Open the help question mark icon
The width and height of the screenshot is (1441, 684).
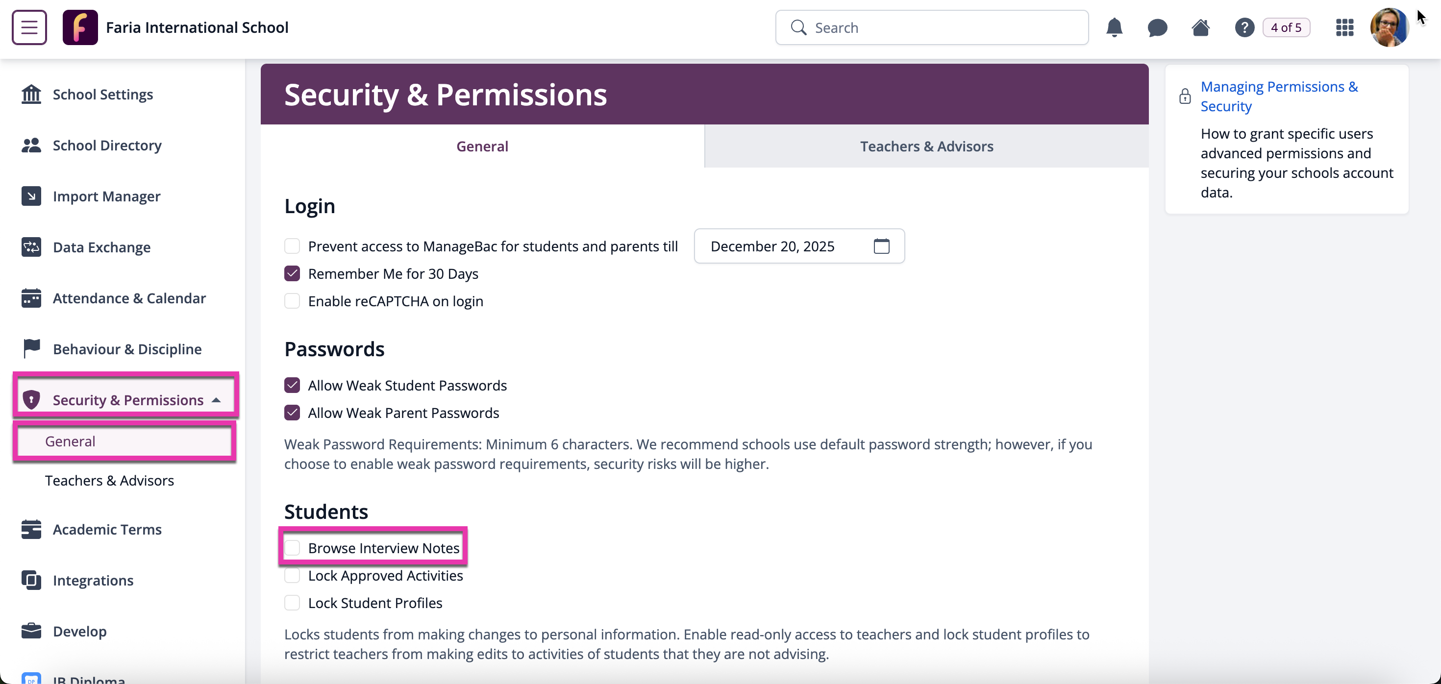click(x=1244, y=27)
